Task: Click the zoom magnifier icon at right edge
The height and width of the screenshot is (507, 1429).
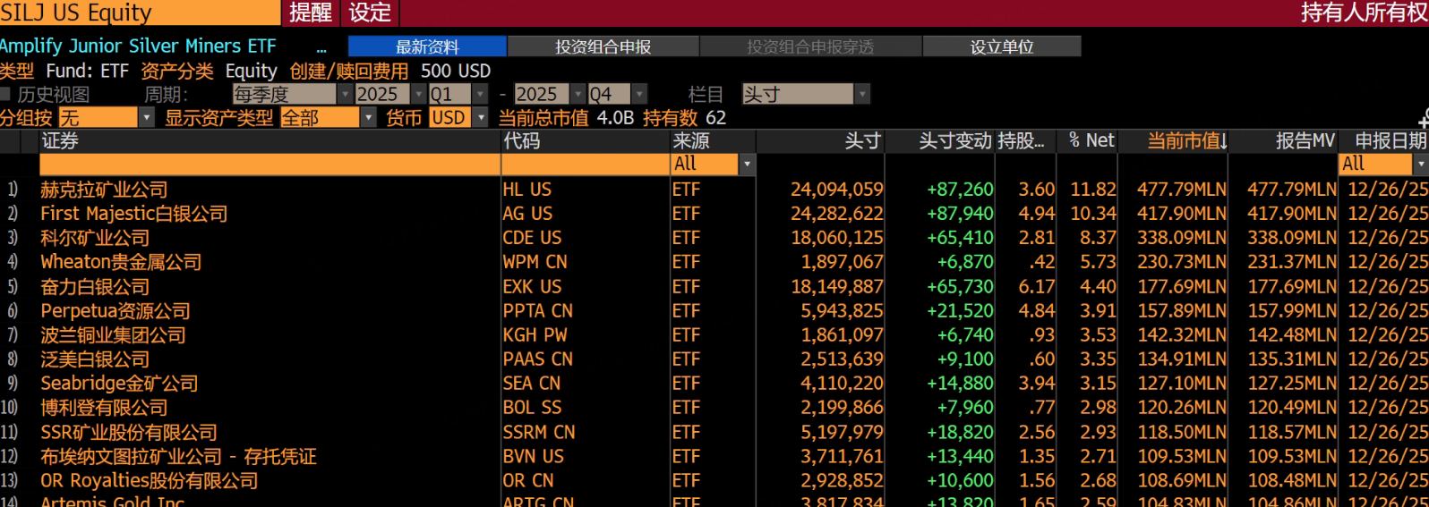Action: point(1424,119)
